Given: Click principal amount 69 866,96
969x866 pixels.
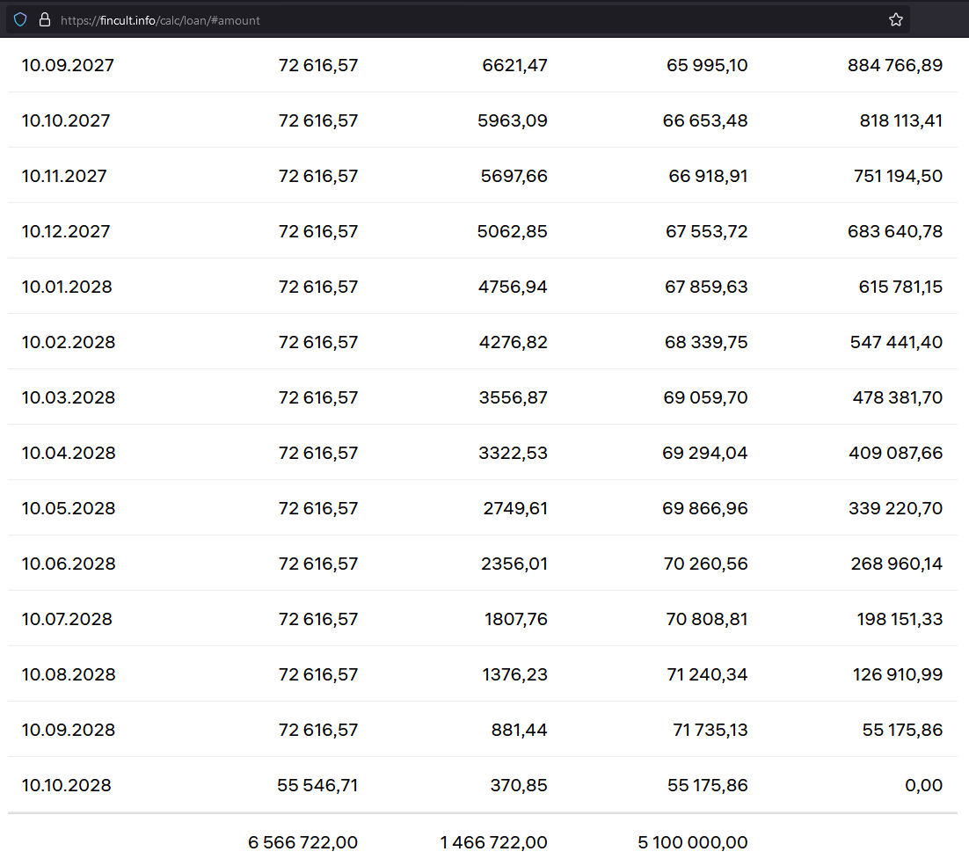Looking at the screenshot, I should pyautogui.click(x=705, y=508).
